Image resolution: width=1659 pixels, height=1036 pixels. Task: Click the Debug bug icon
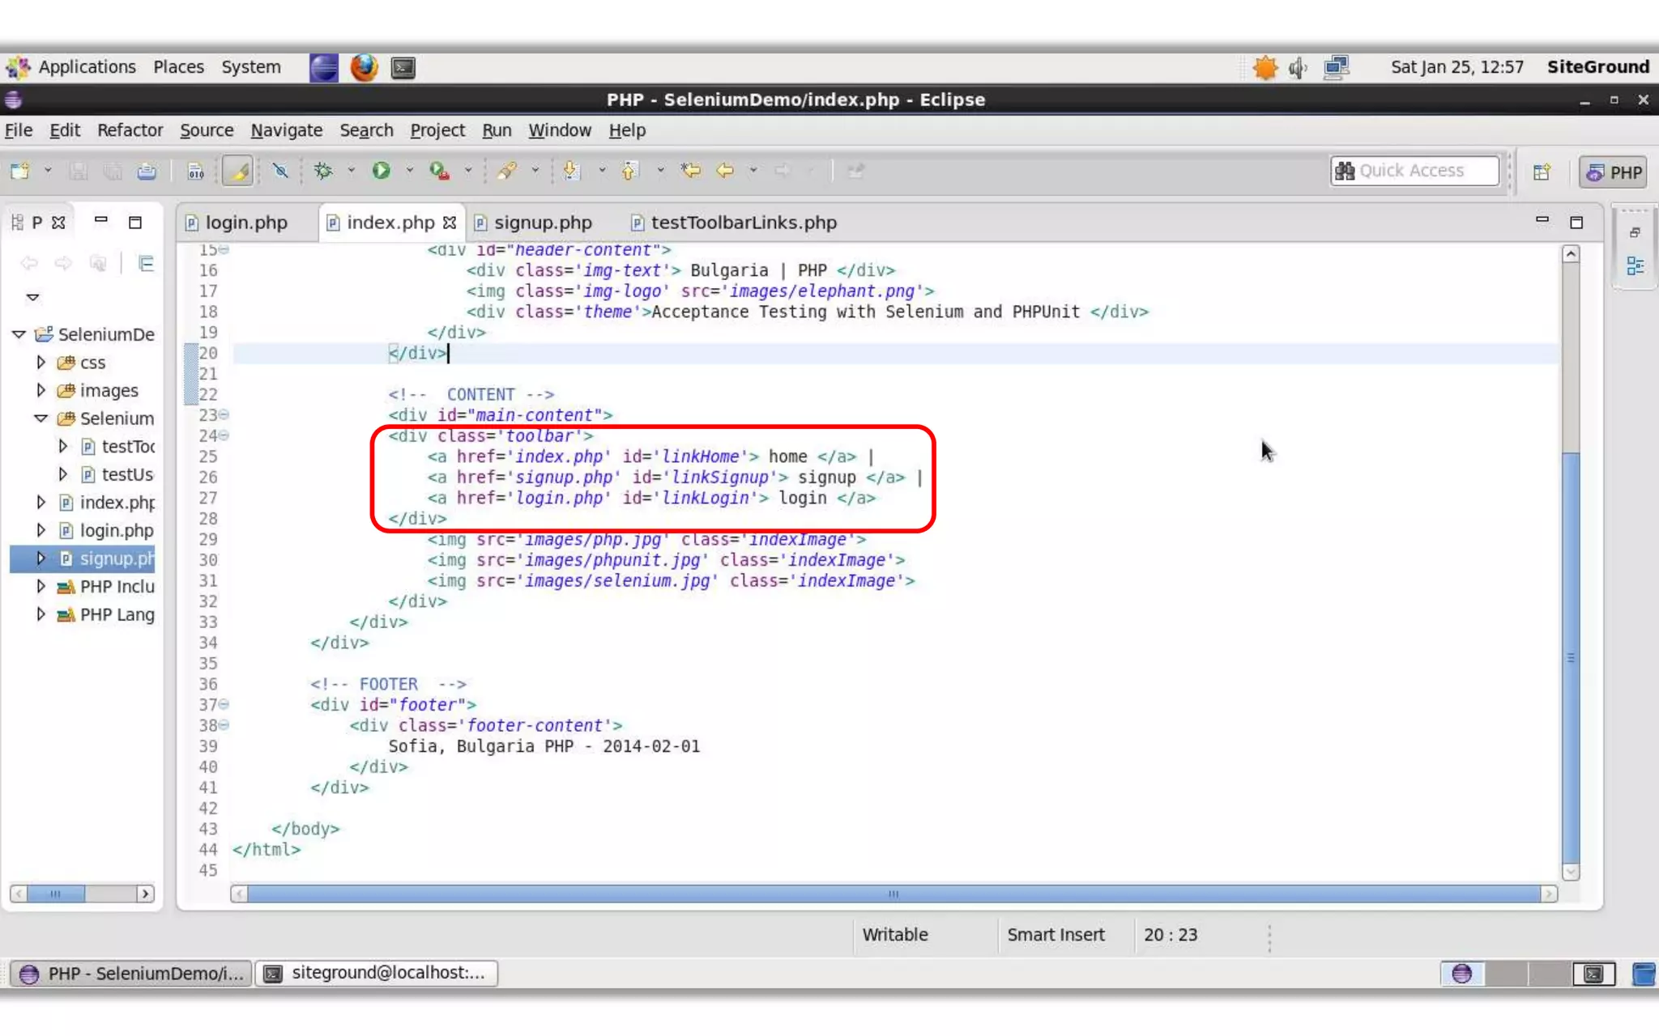pos(323,171)
